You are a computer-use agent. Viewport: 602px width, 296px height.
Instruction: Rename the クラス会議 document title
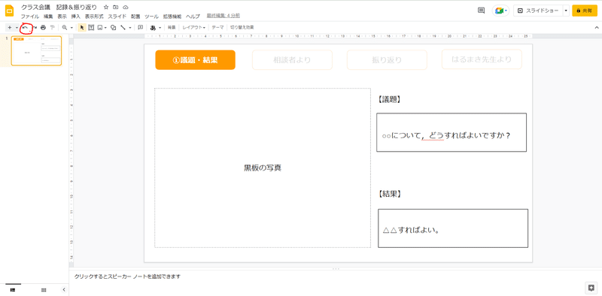pyautogui.click(x=59, y=8)
